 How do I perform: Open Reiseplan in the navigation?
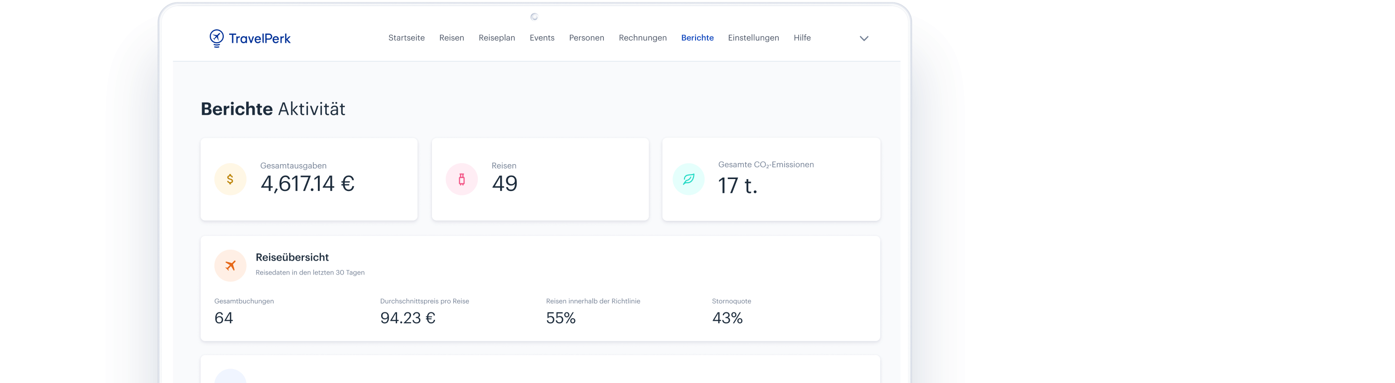coord(497,38)
